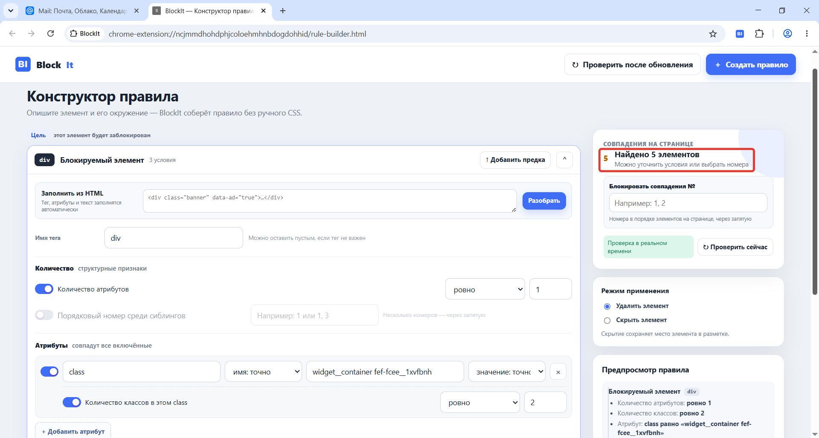Go back with the browser back arrow
Viewport: 819px width, 438px height.
click(x=12, y=34)
